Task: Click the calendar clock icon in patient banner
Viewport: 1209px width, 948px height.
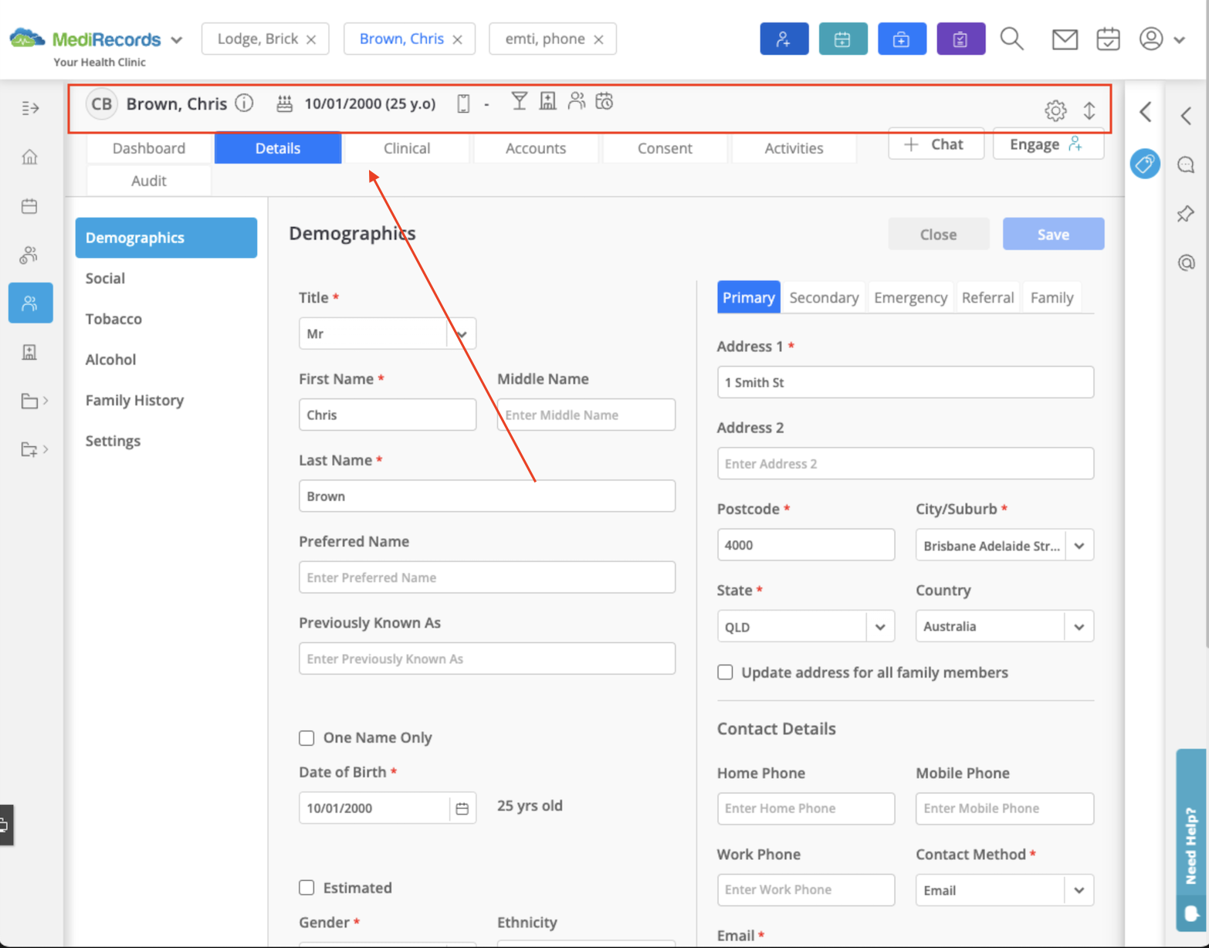Action: 604,101
